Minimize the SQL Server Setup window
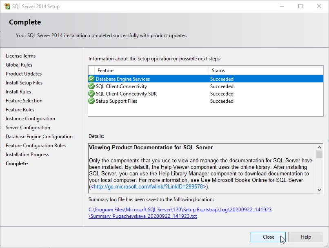This screenshot has height=248, width=329. (x=282, y=6)
